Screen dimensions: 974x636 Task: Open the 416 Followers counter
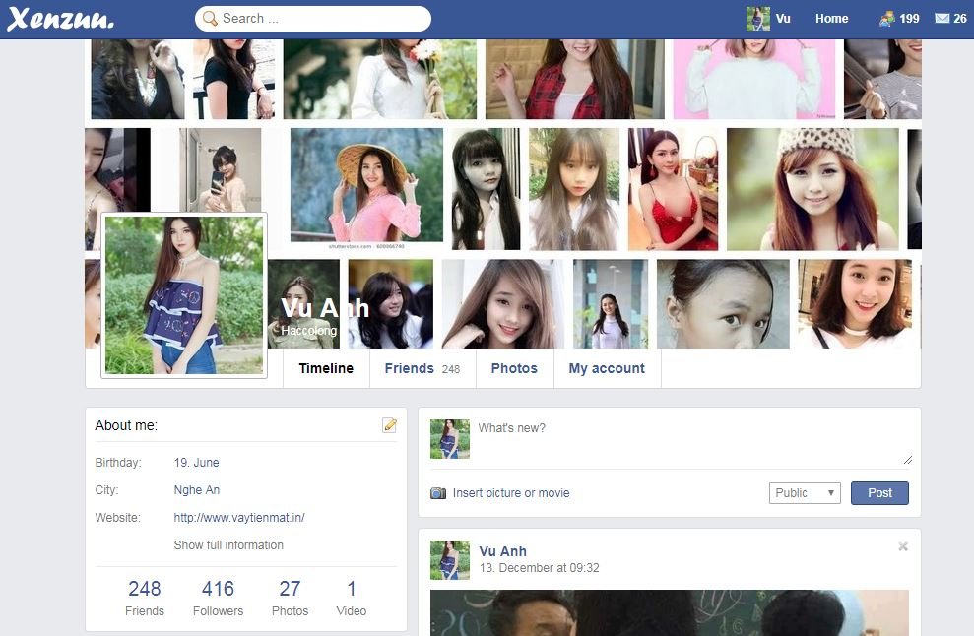tap(218, 599)
